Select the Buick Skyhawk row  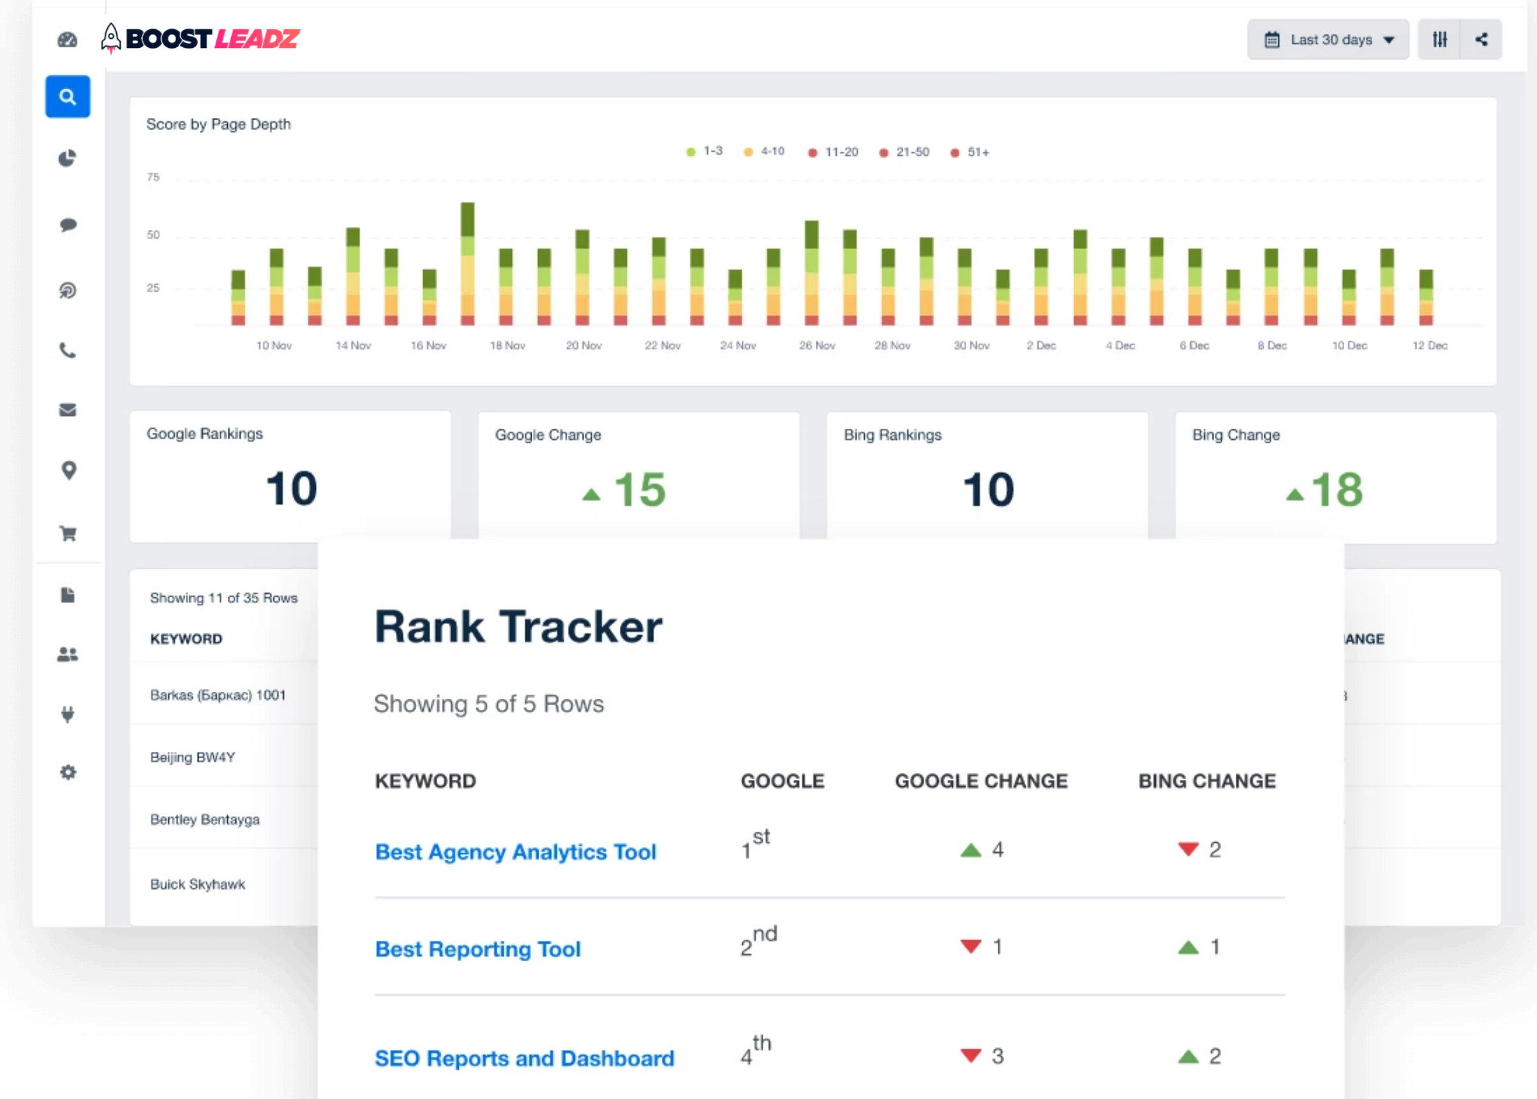click(x=224, y=884)
